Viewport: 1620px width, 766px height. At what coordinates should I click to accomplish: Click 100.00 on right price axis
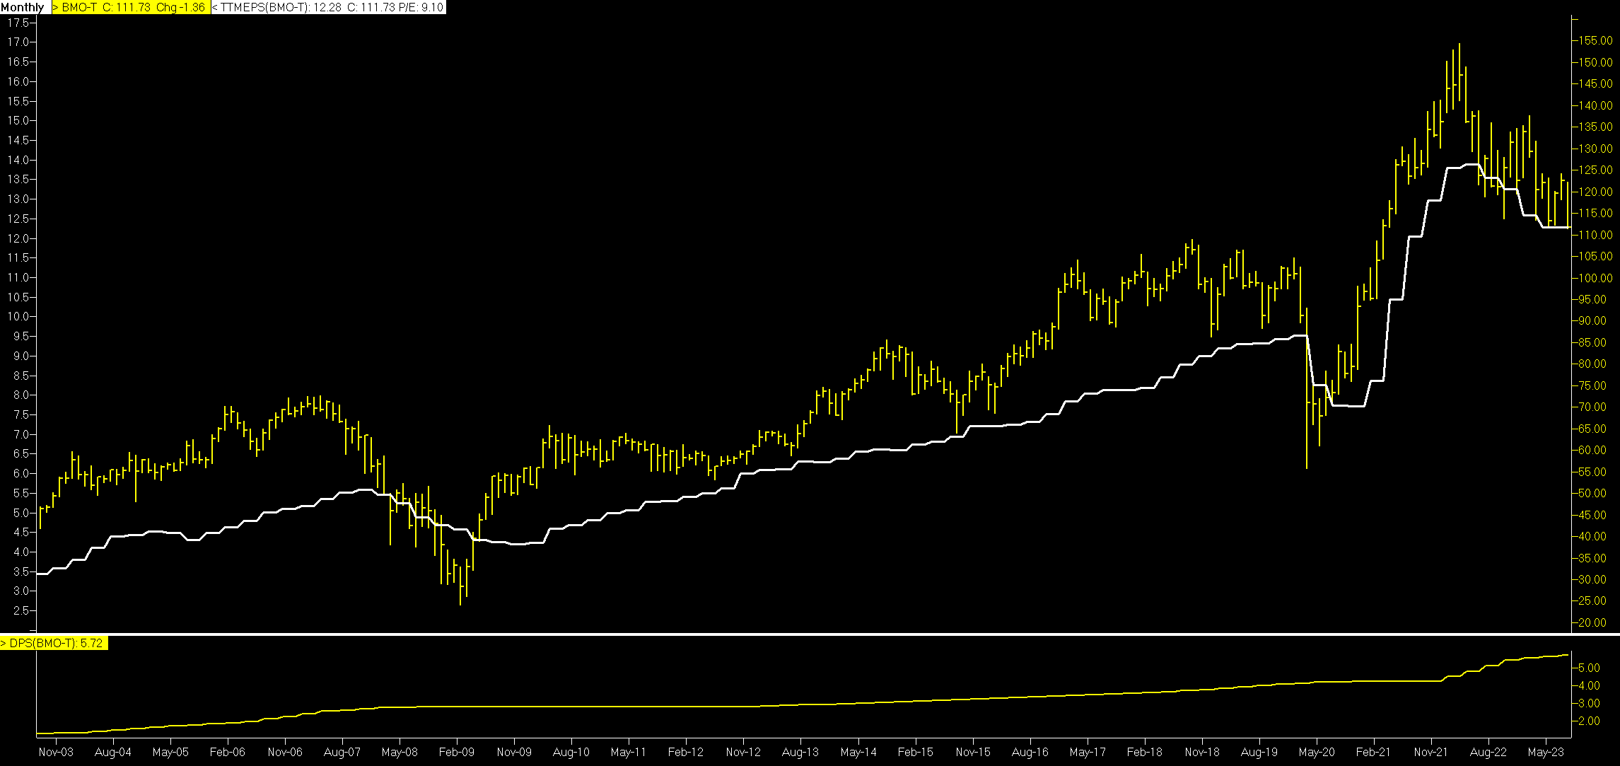(1595, 278)
